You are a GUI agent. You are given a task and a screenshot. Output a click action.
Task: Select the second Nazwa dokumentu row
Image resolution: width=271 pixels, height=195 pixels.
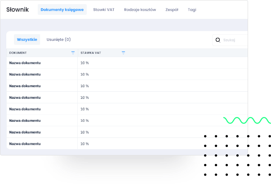[x=25, y=75]
